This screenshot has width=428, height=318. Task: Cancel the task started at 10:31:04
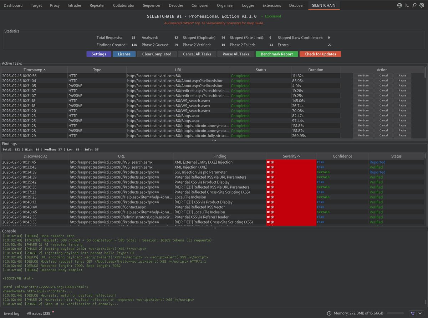click(x=383, y=81)
